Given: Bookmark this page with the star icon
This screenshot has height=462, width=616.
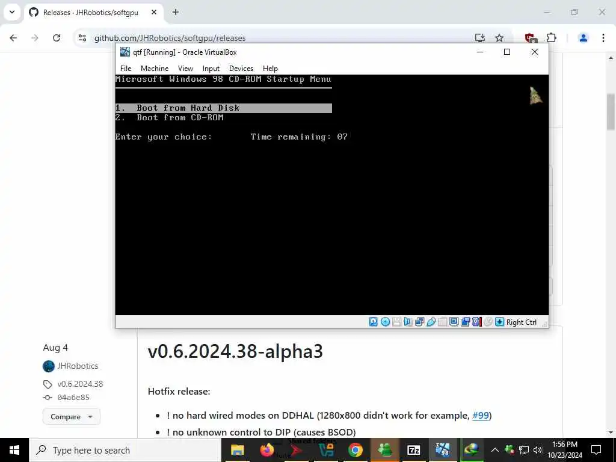Looking at the screenshot, I should tap(499, 38).
